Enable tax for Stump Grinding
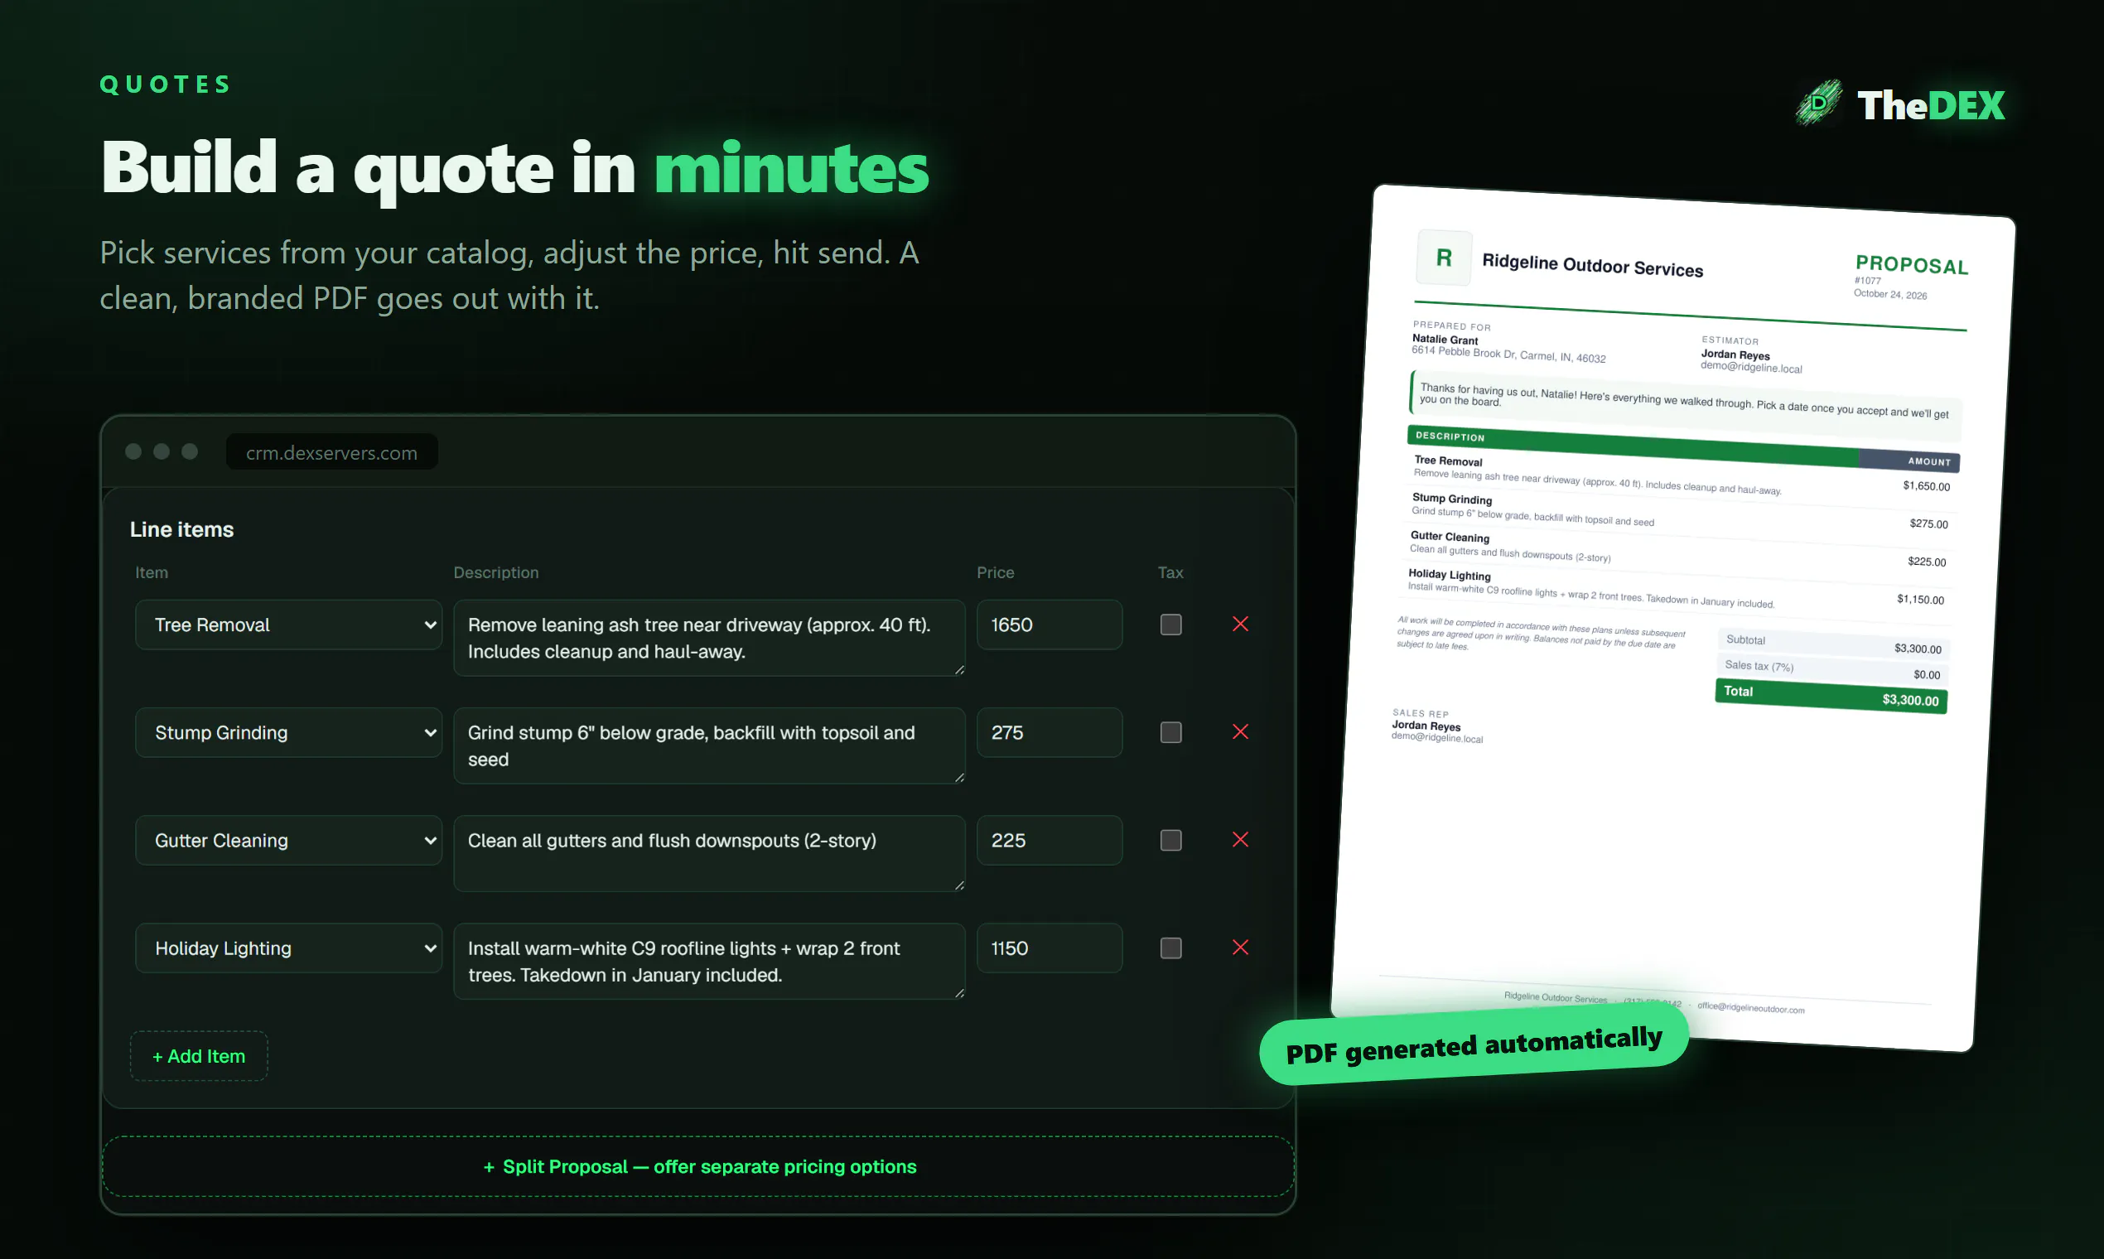 tap(1170, 732)
